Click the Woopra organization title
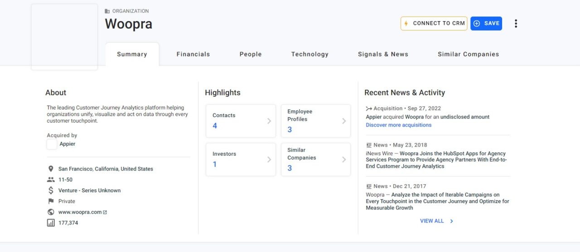The height and width of the screenshot is (252, 580). (129, 24)
